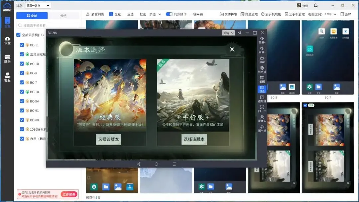Uncheck the BC-11 device checkbox
This screenshot has width=359, height=202.
pyautogui.click(x=22, y=45)
